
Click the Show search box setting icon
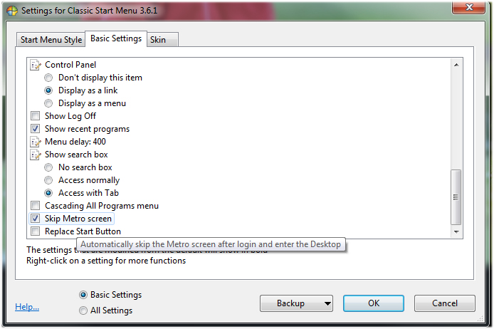click(36, 155)
